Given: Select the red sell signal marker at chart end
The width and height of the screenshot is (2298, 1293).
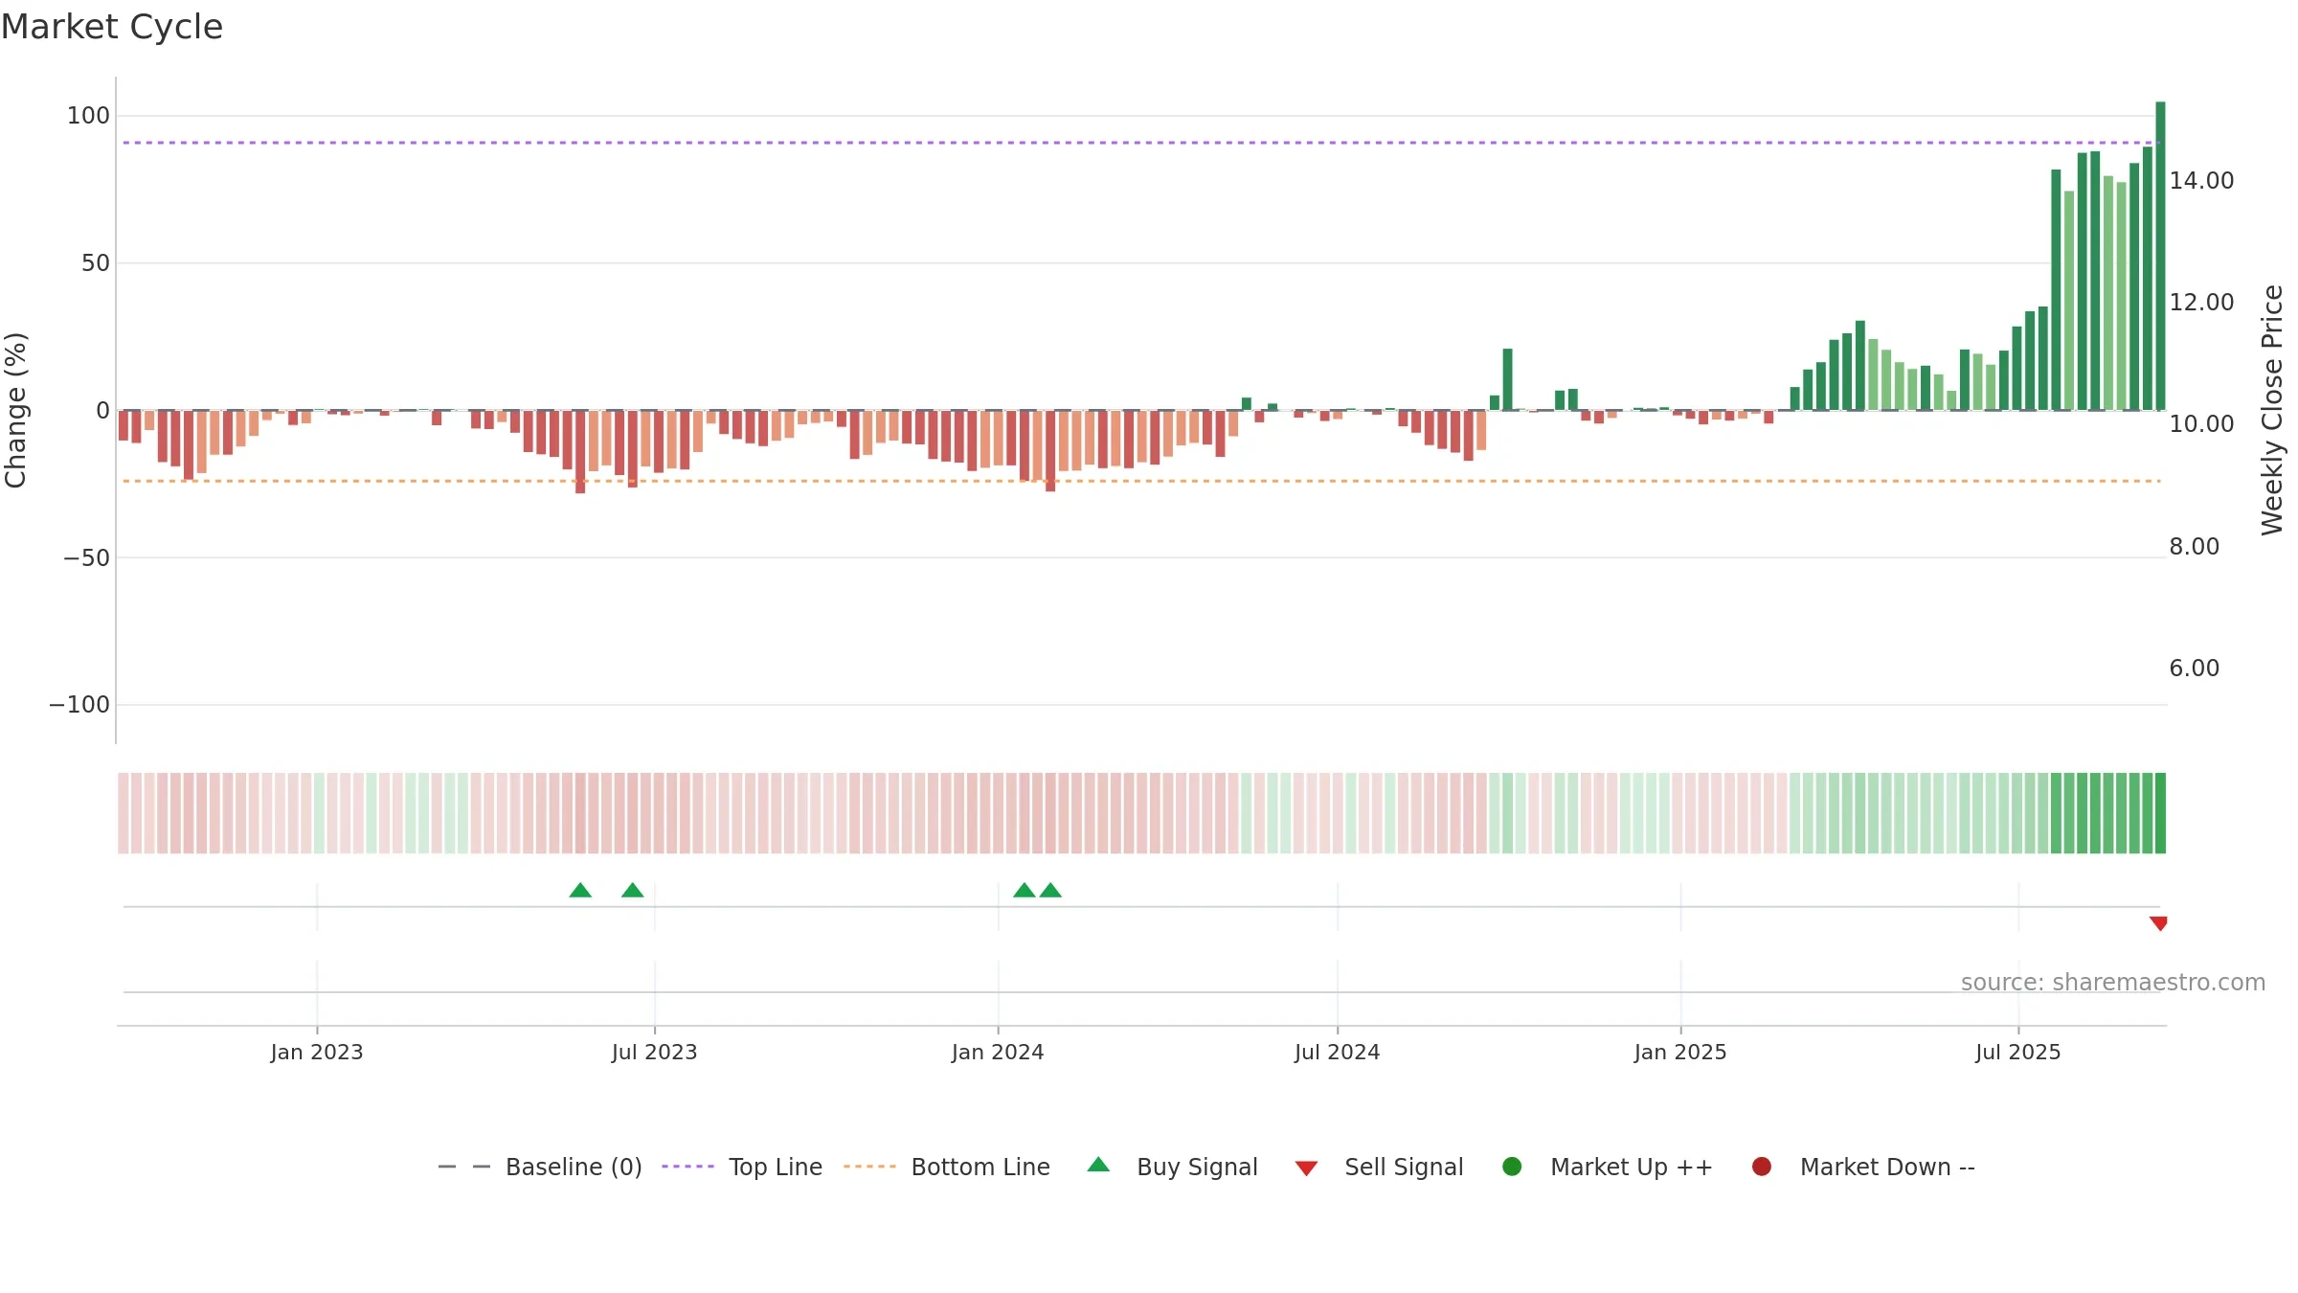Looking at the screenshot, I should 2158,923.
